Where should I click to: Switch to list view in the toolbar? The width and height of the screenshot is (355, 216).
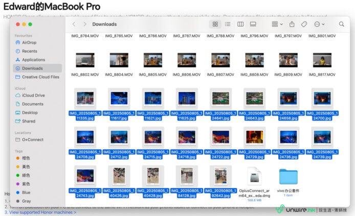(x=228, y=24)
